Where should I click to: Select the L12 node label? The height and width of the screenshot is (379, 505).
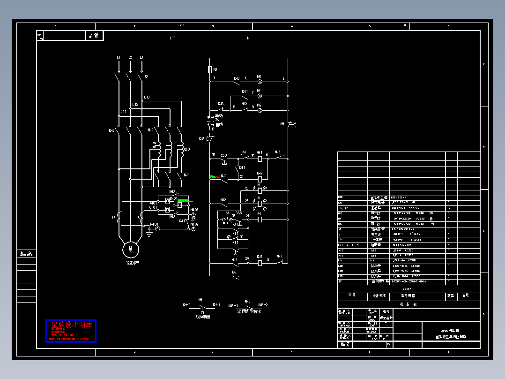pos(135,105)
